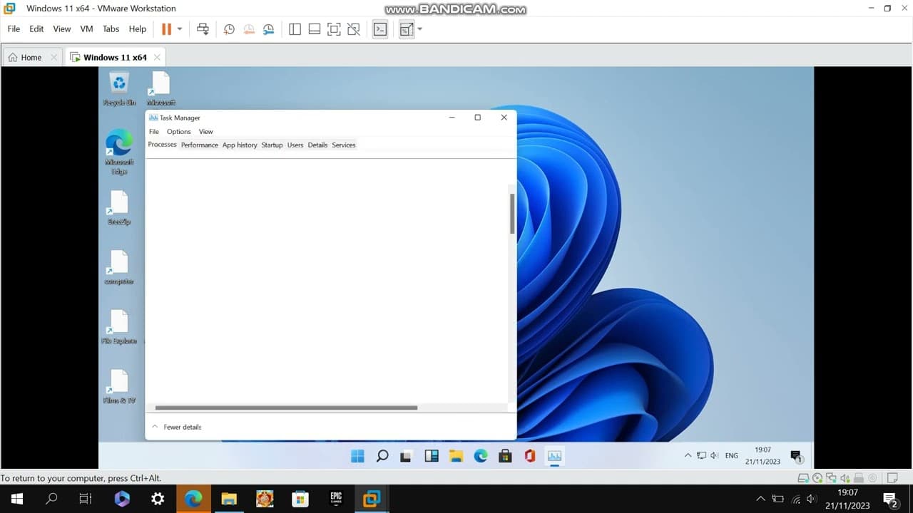Revert the VM to its previous snapshot
This screenshot has height=513, width=913.
tap(249, 29)
